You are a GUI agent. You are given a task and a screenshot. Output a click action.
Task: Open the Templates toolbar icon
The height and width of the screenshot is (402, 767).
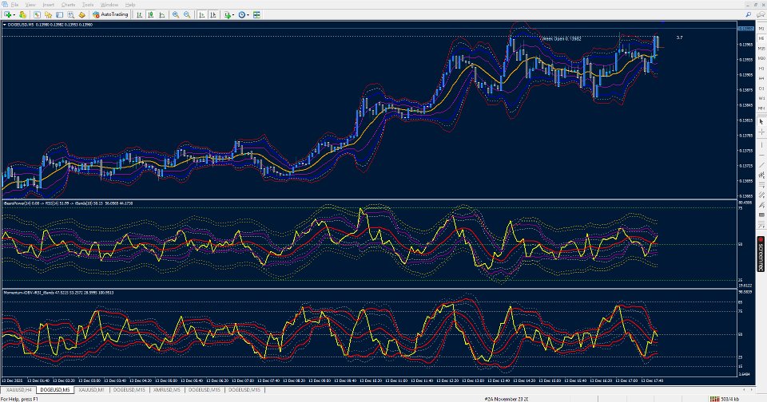coord(256,14)
